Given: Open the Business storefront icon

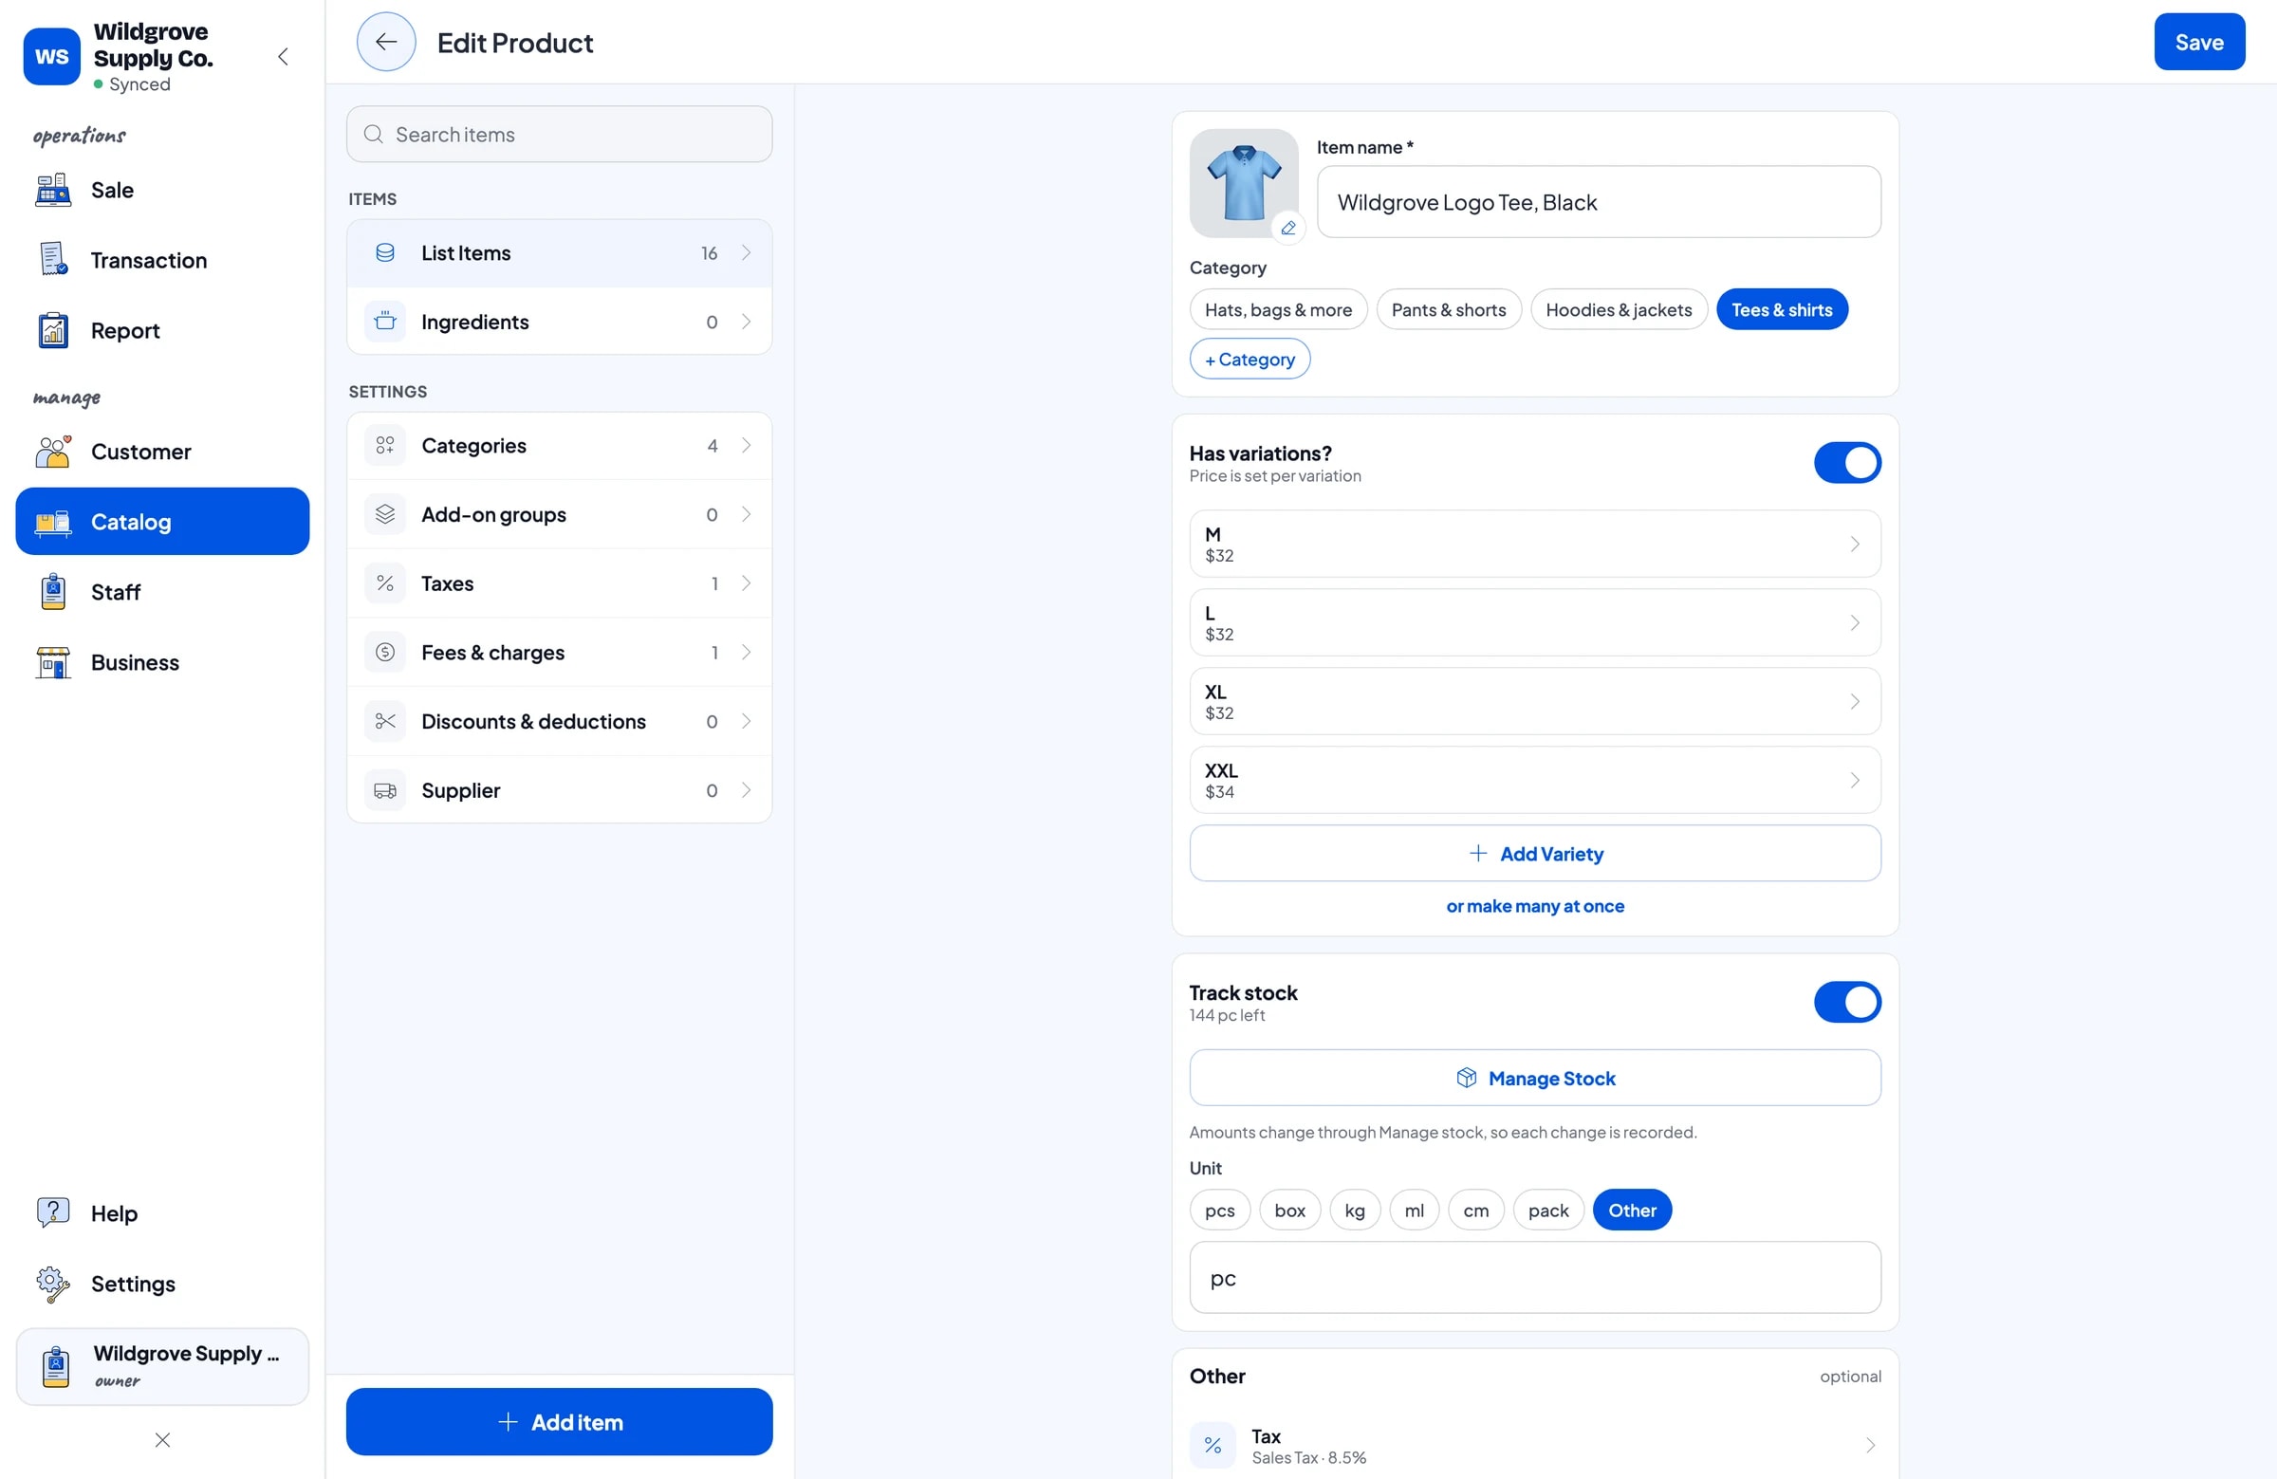Looking at the screenshot, I should (x=52, y=662).
